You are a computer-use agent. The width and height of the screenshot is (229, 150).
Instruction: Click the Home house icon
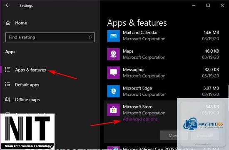click(8, 23)
